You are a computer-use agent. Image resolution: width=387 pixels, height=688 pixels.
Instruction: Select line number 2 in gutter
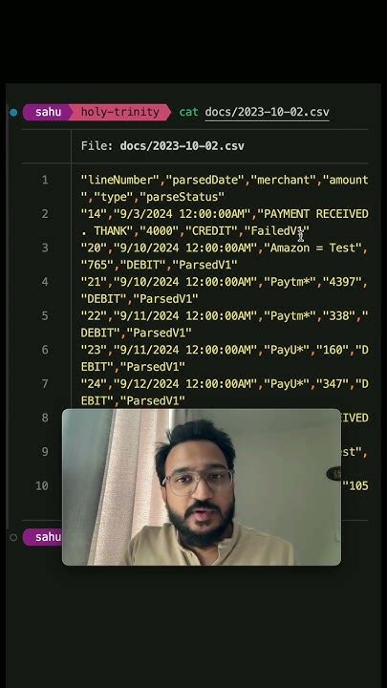click(x=45, y=214)
